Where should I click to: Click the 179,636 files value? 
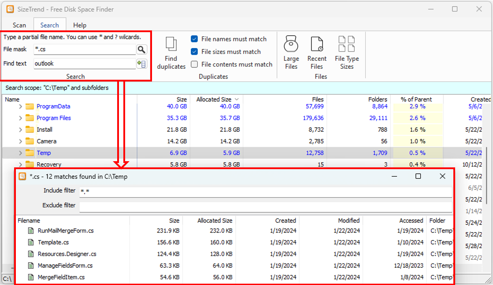[313, 118]
